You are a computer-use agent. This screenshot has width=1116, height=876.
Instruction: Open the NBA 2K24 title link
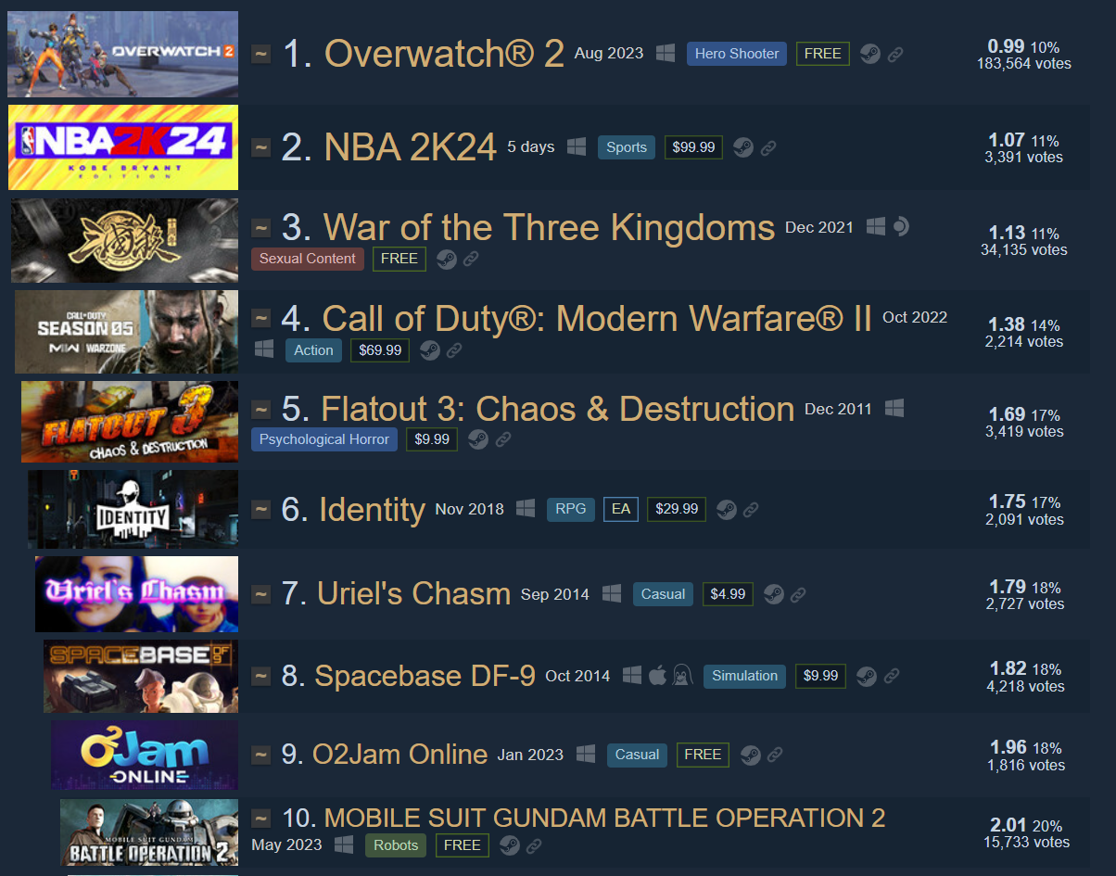(411, 147)
